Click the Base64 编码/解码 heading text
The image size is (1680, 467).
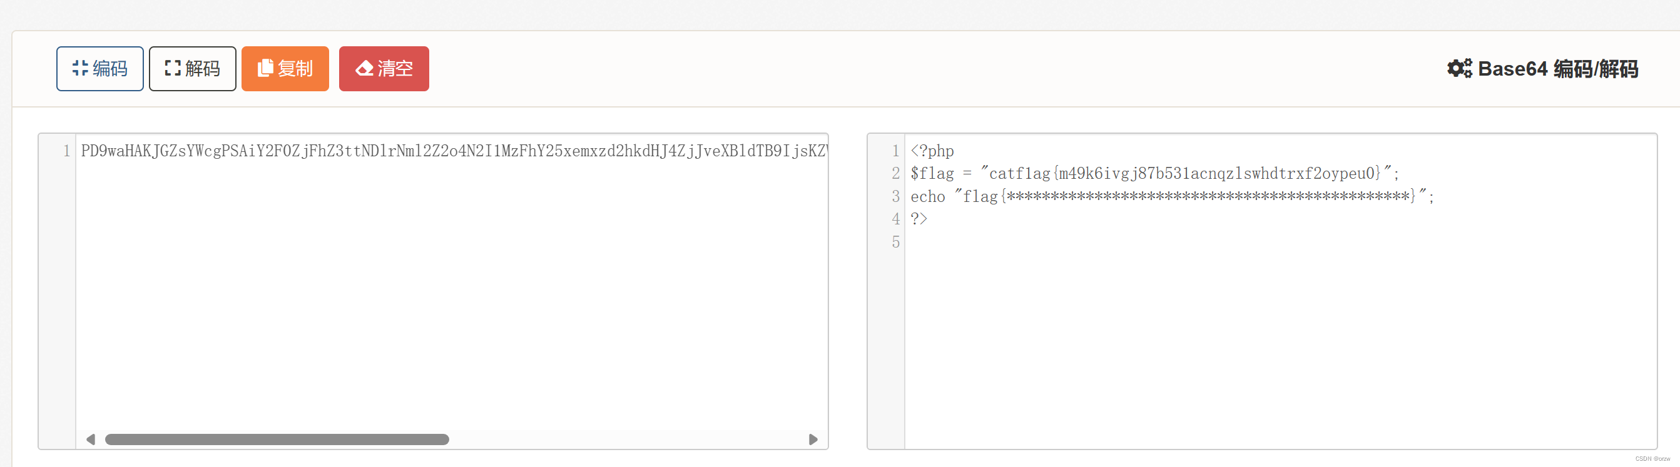(x=1558, y=68)
